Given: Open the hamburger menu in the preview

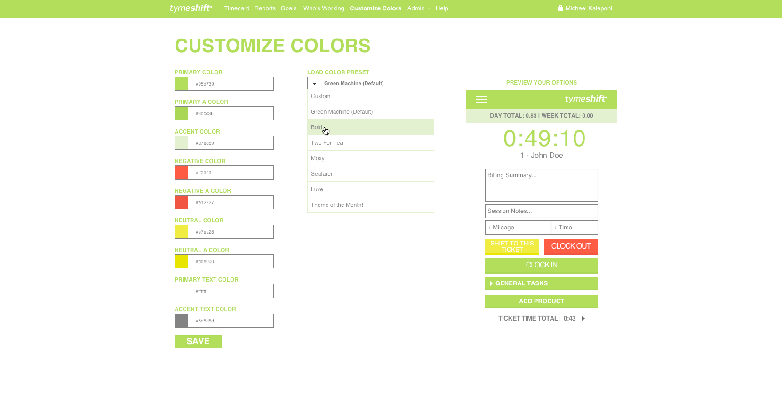Looking at the screenshot, I should pyautogui.click(x=481, y=99).
